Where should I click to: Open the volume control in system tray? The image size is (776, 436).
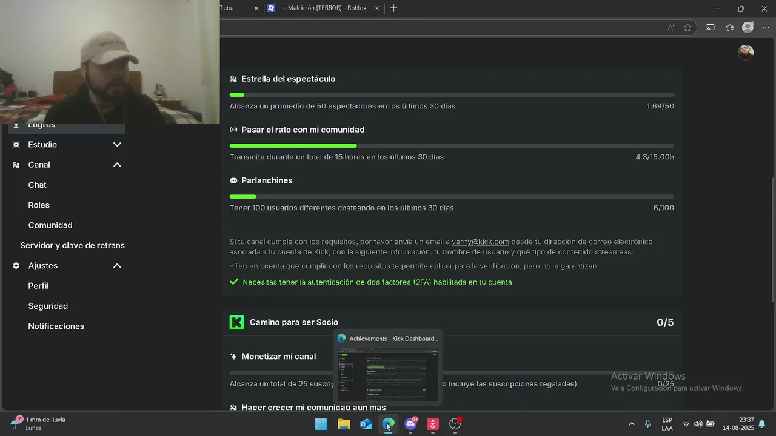(x=698, y=424)
